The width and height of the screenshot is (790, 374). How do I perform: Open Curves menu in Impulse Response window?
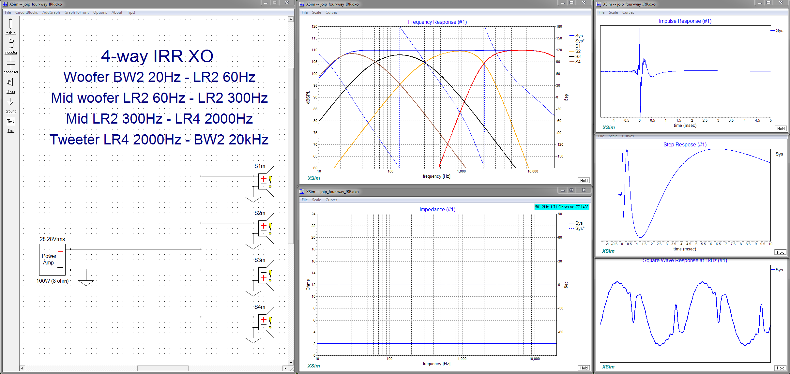(628, 12)
